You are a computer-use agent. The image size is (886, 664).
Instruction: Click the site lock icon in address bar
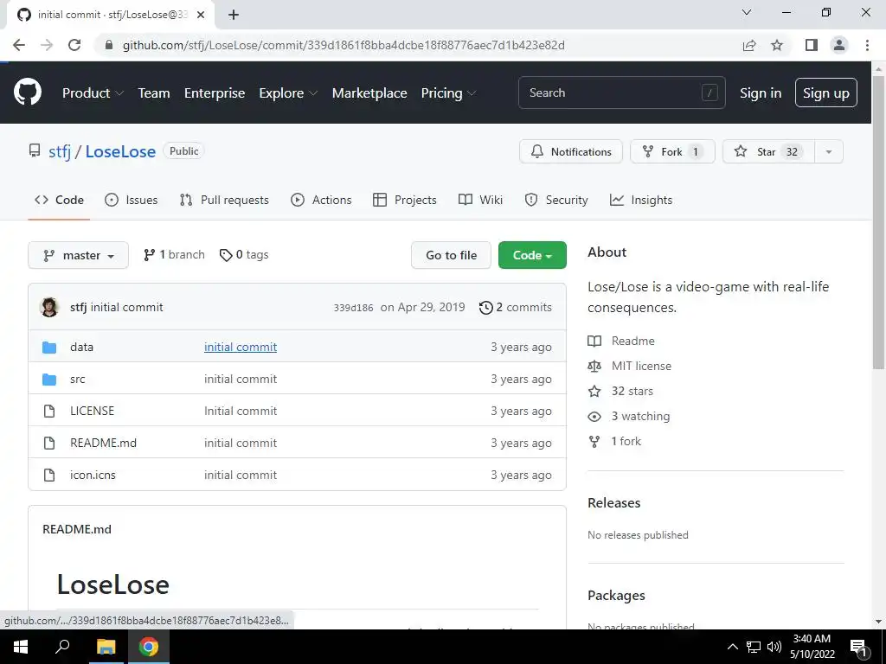[109, 45]
